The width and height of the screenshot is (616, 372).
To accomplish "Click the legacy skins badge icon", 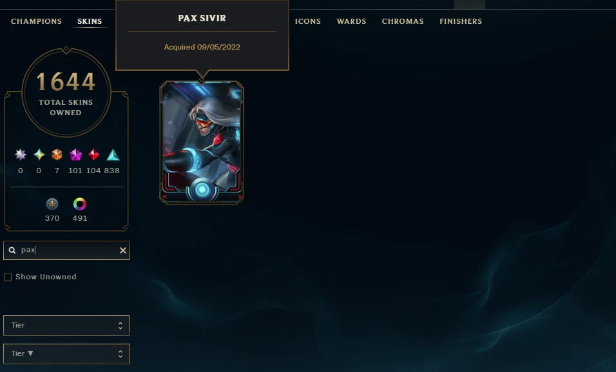I will 52,204.
